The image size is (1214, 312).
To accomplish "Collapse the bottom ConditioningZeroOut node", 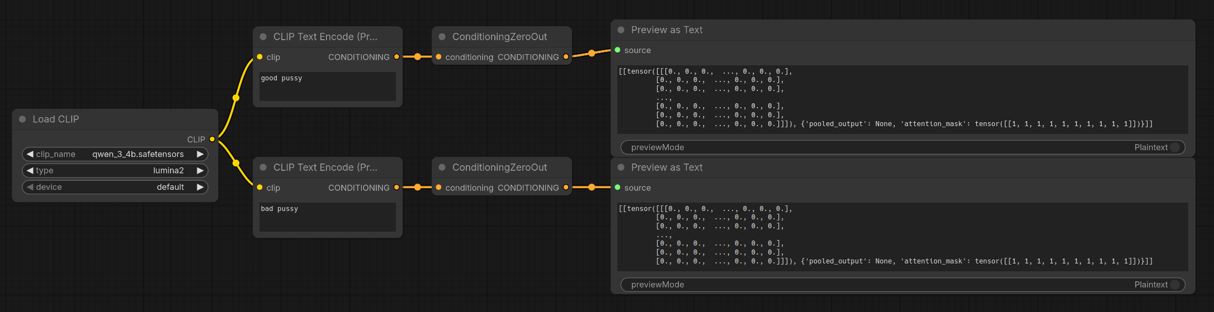I will tap(442, 167).
